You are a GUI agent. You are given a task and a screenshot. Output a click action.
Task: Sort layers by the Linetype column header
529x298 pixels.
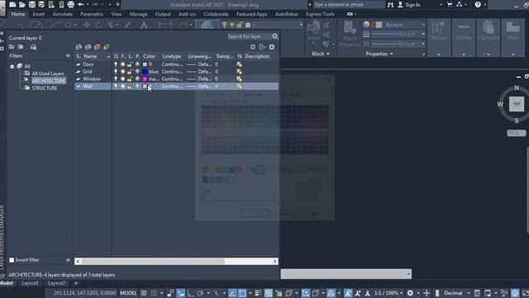click(171, 56)
